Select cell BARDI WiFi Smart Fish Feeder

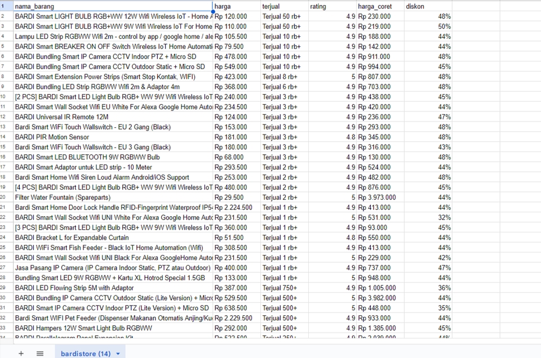(113, 248)
